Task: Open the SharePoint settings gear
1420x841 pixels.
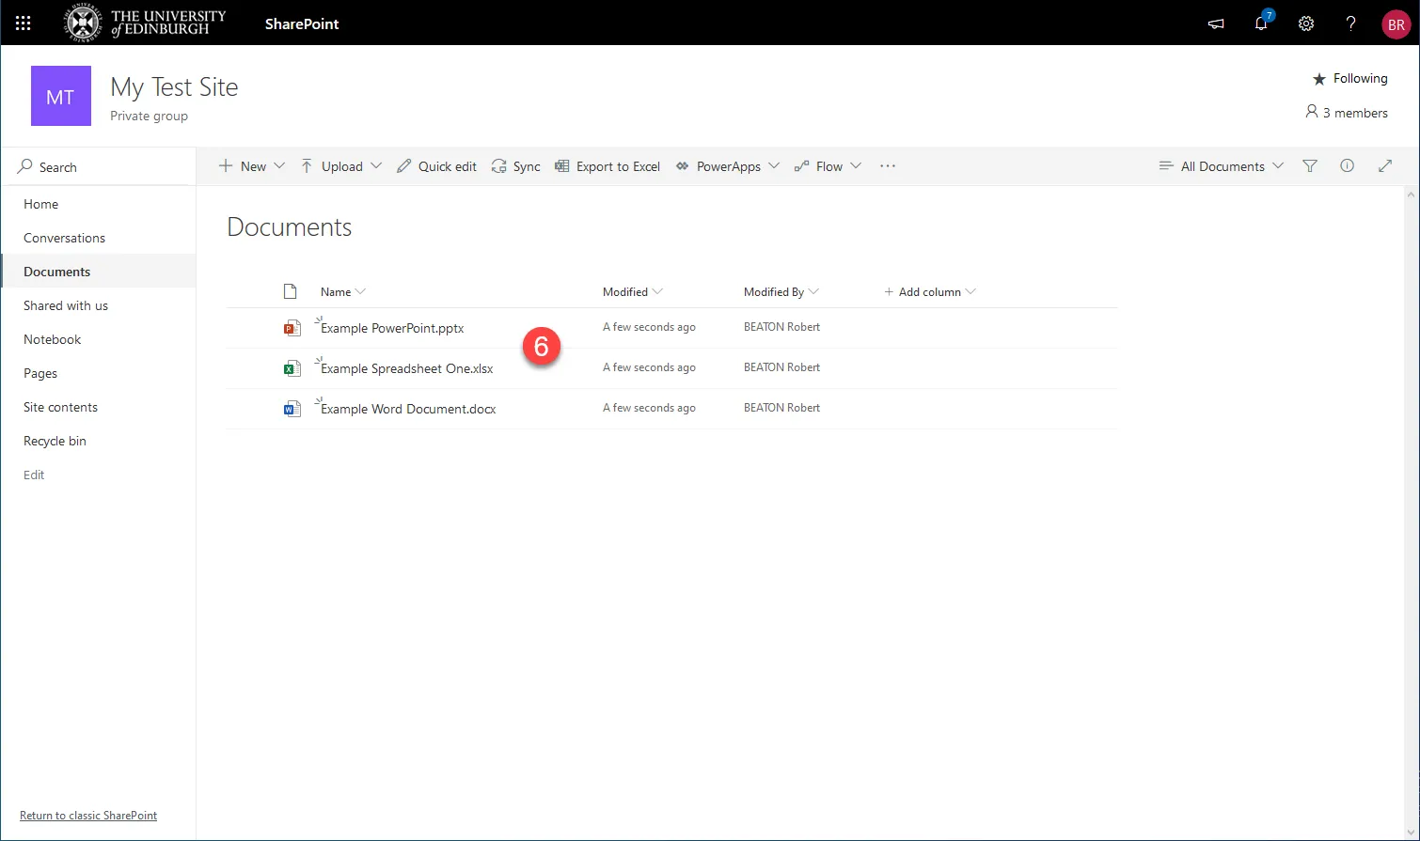Action: tap(1306, 23)
